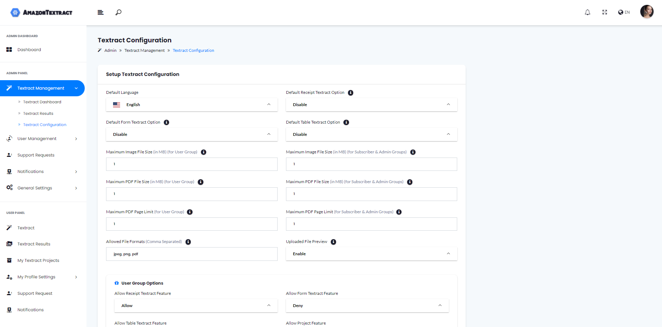Open the Default Language dropdown
Viewport: 662px width, 327px height.
coord(191,105)
